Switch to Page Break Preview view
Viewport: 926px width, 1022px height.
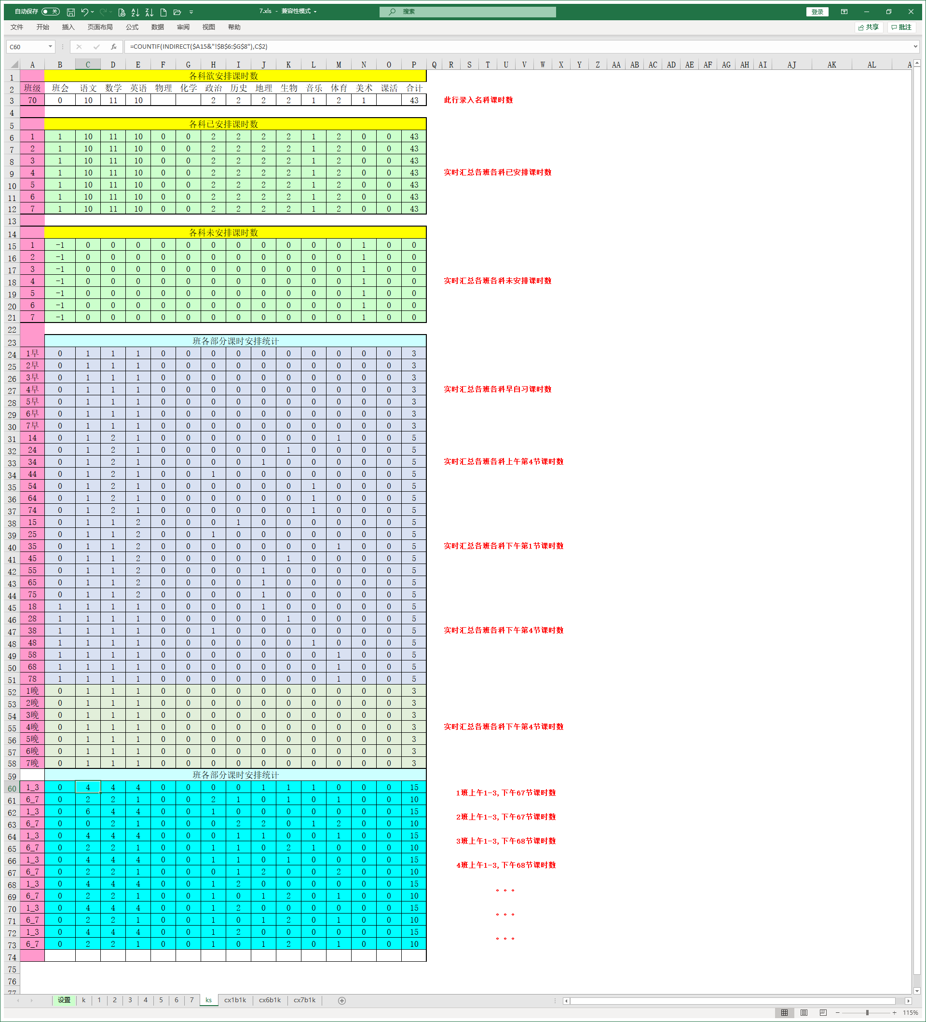pyautogui.click(x=823, y=1012)
